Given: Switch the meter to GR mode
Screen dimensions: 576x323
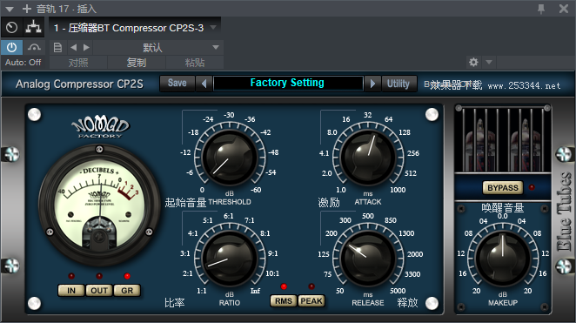Looking at the screenshot, I should click(x=127, y=291).
